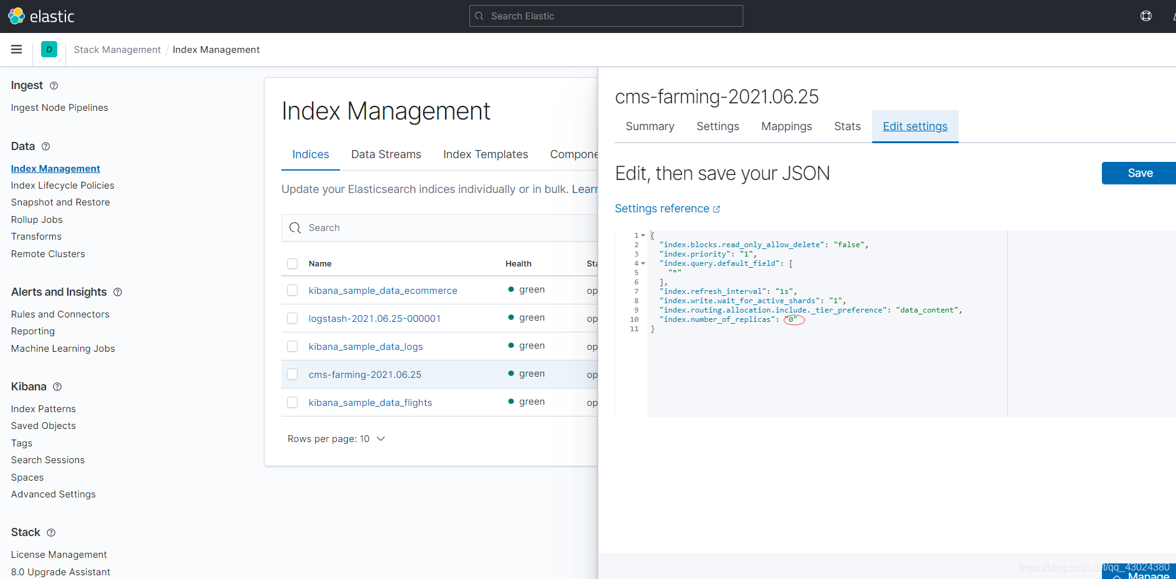Click the external link icon on Settings reference
Viewport: 1176px width, 579px height.
pyautogui.click(x=717, y=209)
